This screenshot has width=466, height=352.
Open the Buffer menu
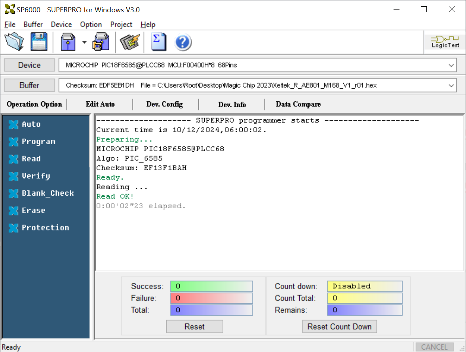pyautogui.click(x=33, y=25)
